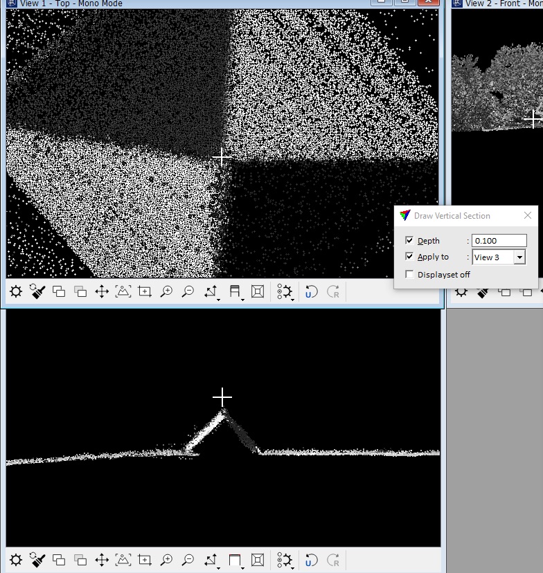
Task: Click view orientation icon in bottom section view
Action: [234, 560]
